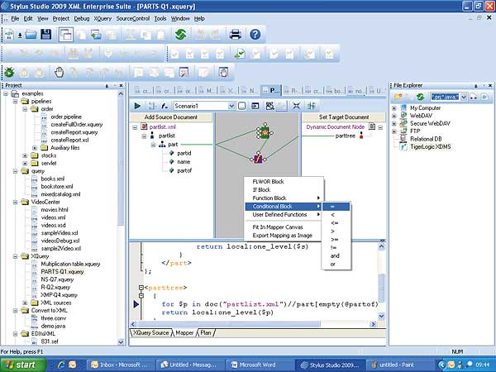Select Export Mapping as Image

click(x=282, y=236)
